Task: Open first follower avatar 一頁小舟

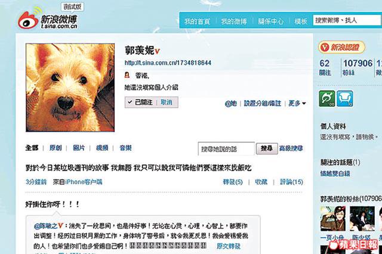Action: 332,219
